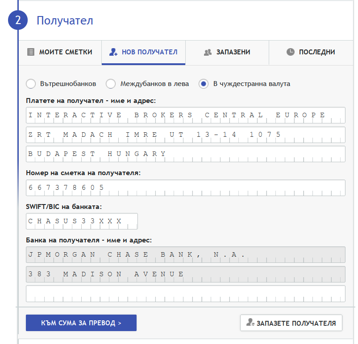Click the step 2 circle badge
Viewport: 358px width, 344px height.
[18, 20]
